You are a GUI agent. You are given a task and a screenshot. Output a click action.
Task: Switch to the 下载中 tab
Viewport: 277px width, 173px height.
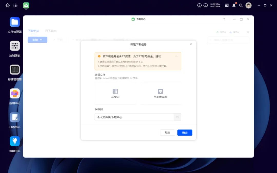33,30
